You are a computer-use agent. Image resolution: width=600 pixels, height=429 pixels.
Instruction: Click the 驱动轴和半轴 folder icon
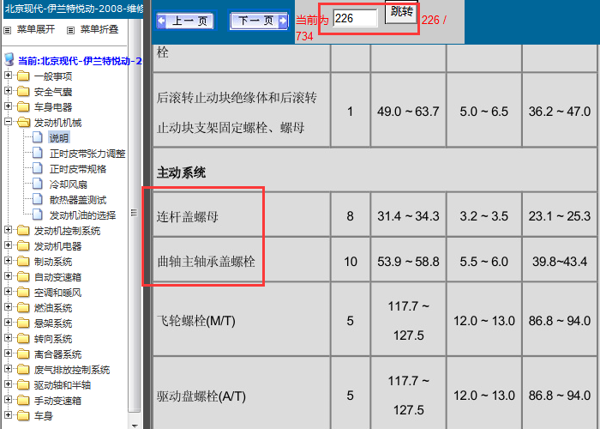coord(23,385)
